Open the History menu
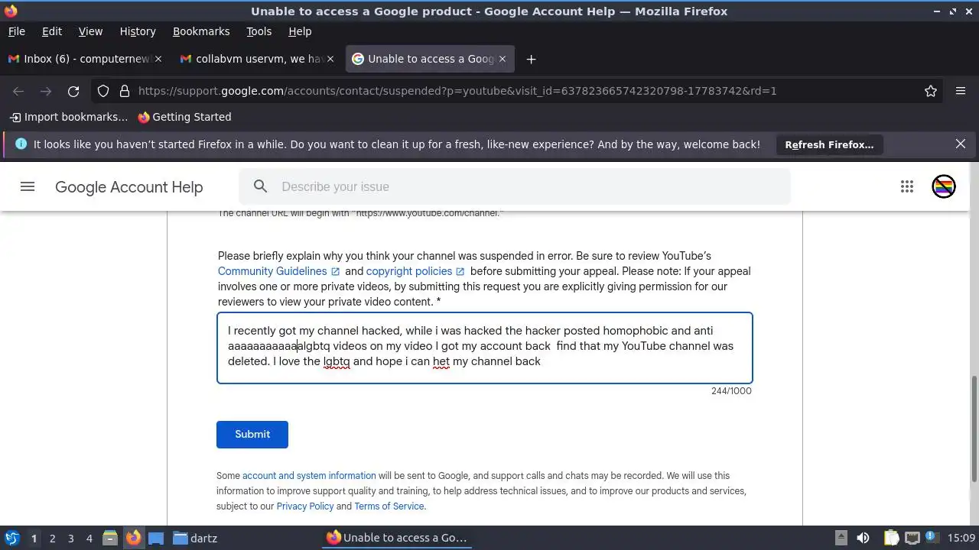Viewport: 979px width, 550px height. point(138,31)
